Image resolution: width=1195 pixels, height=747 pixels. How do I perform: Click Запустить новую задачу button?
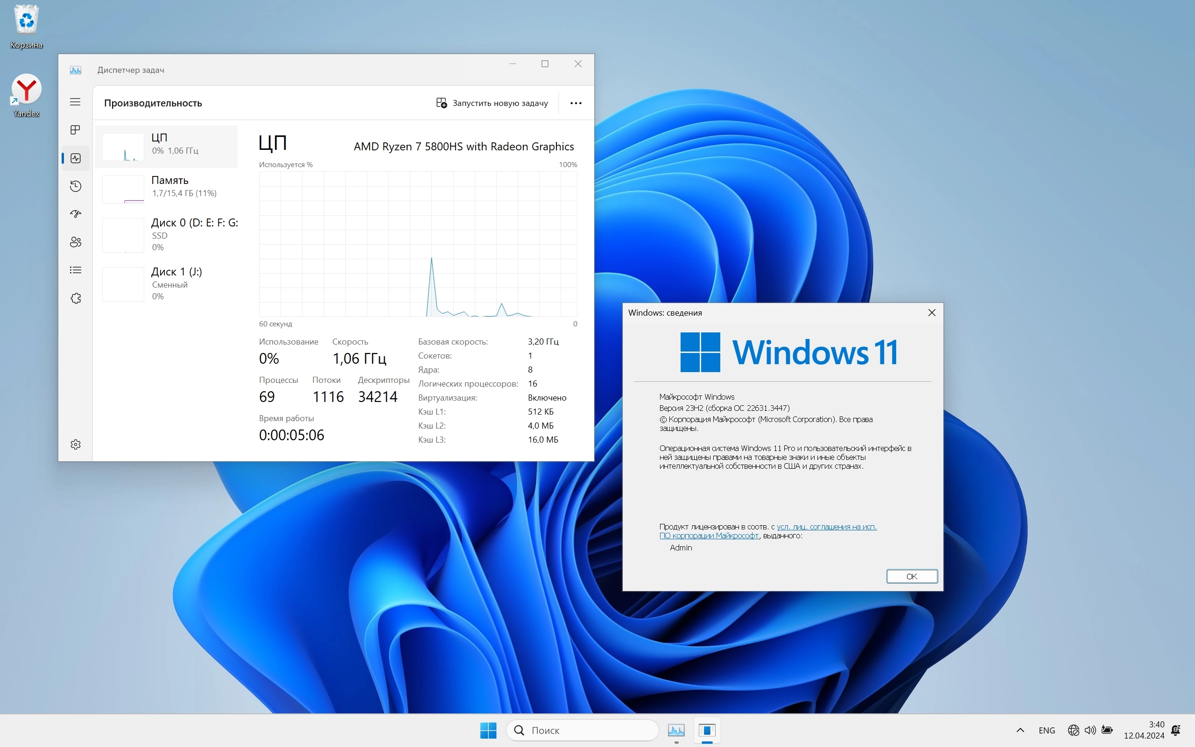(492, 103)
